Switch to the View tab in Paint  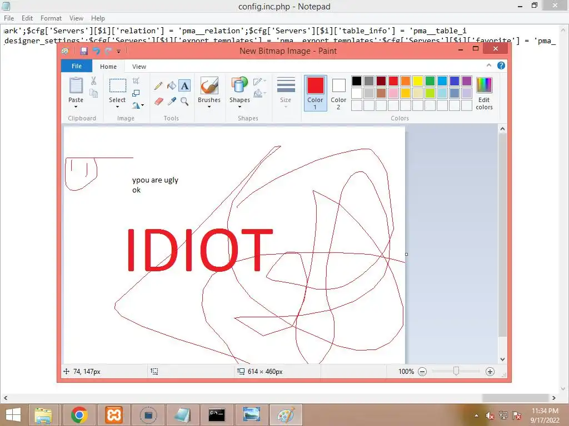[139, 67]
